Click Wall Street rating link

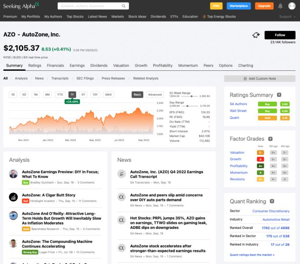coord(238,111)
